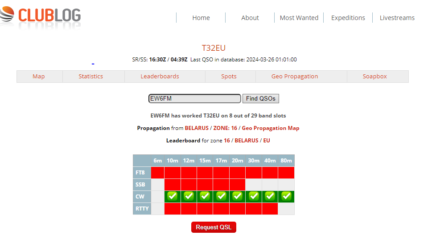Go to the Expeditions page
This screenshot has width=432, height=251.
point(348,18)
